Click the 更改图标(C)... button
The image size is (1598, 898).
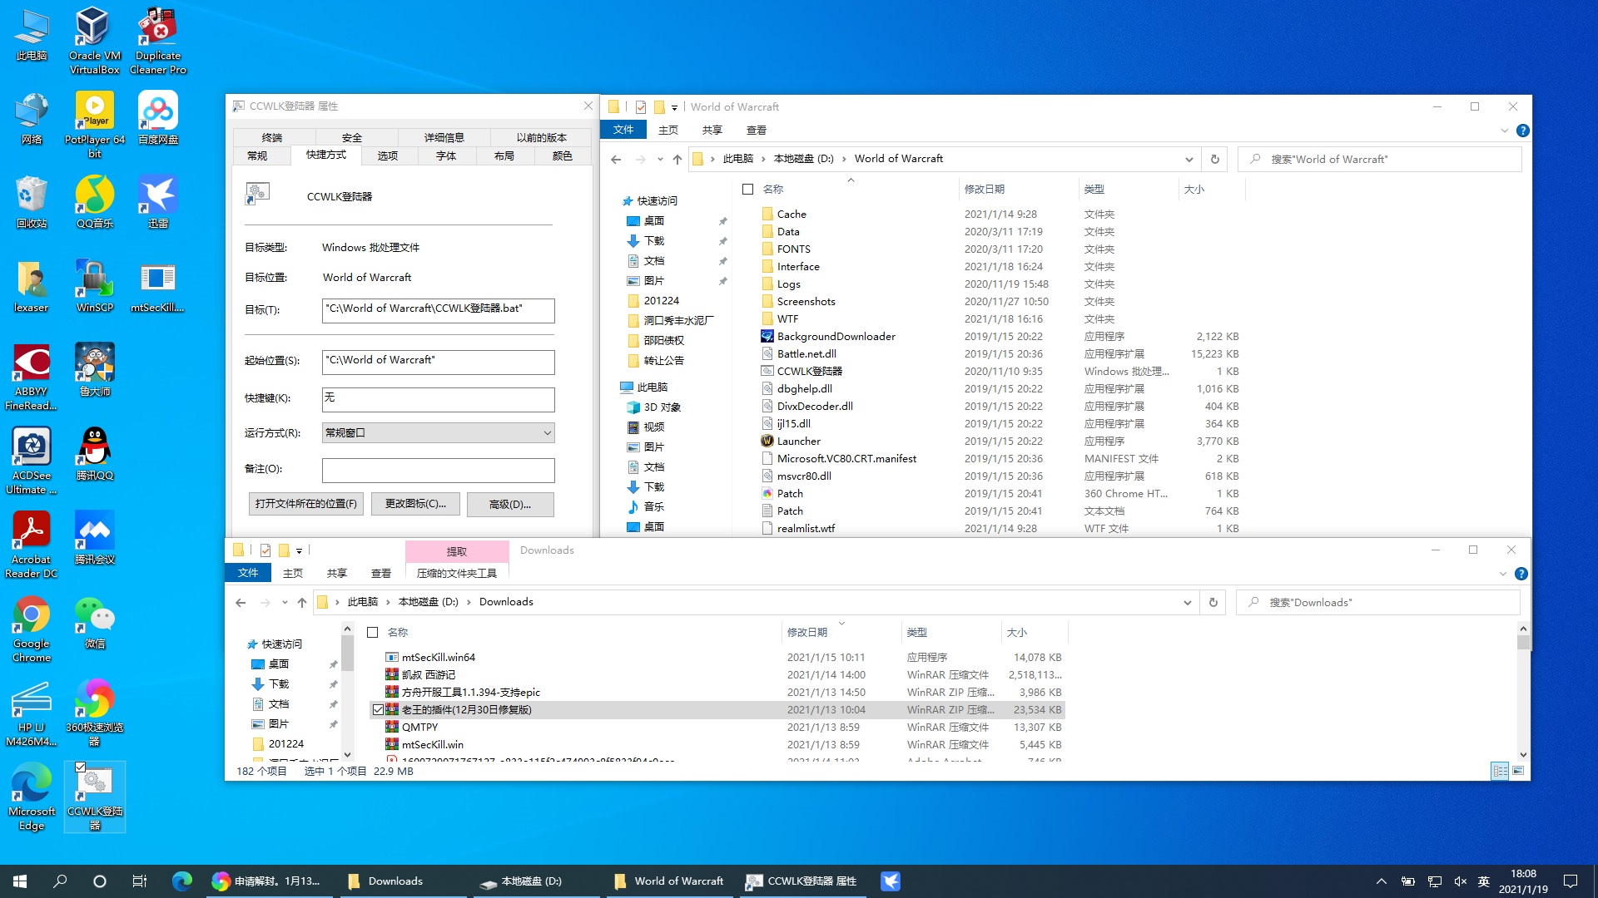click(415, 504)
